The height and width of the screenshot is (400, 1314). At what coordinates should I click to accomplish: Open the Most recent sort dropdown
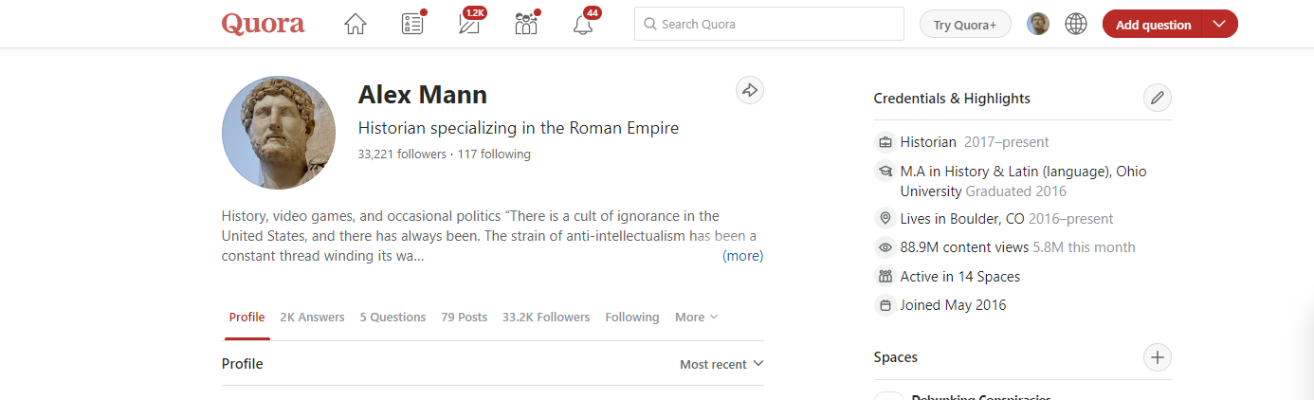pyautogui.click(x=721, y=364)
